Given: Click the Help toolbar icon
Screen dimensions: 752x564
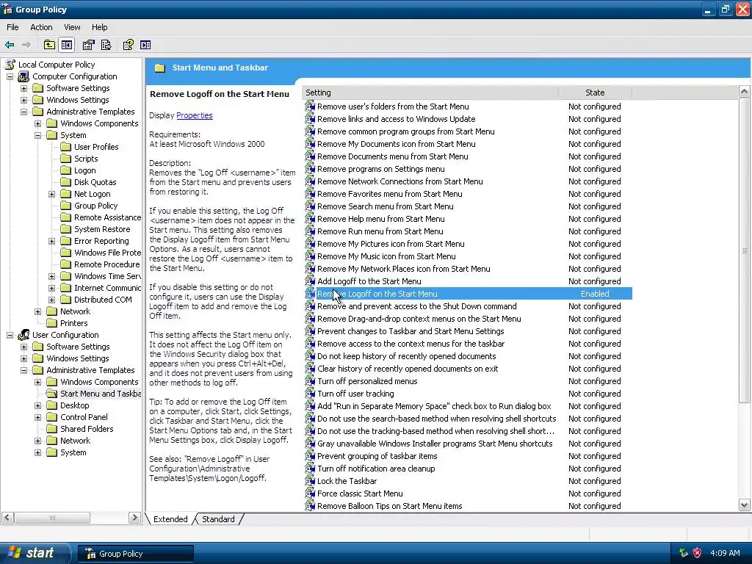Looking at the screenshot, I should (x=128, y=45).
